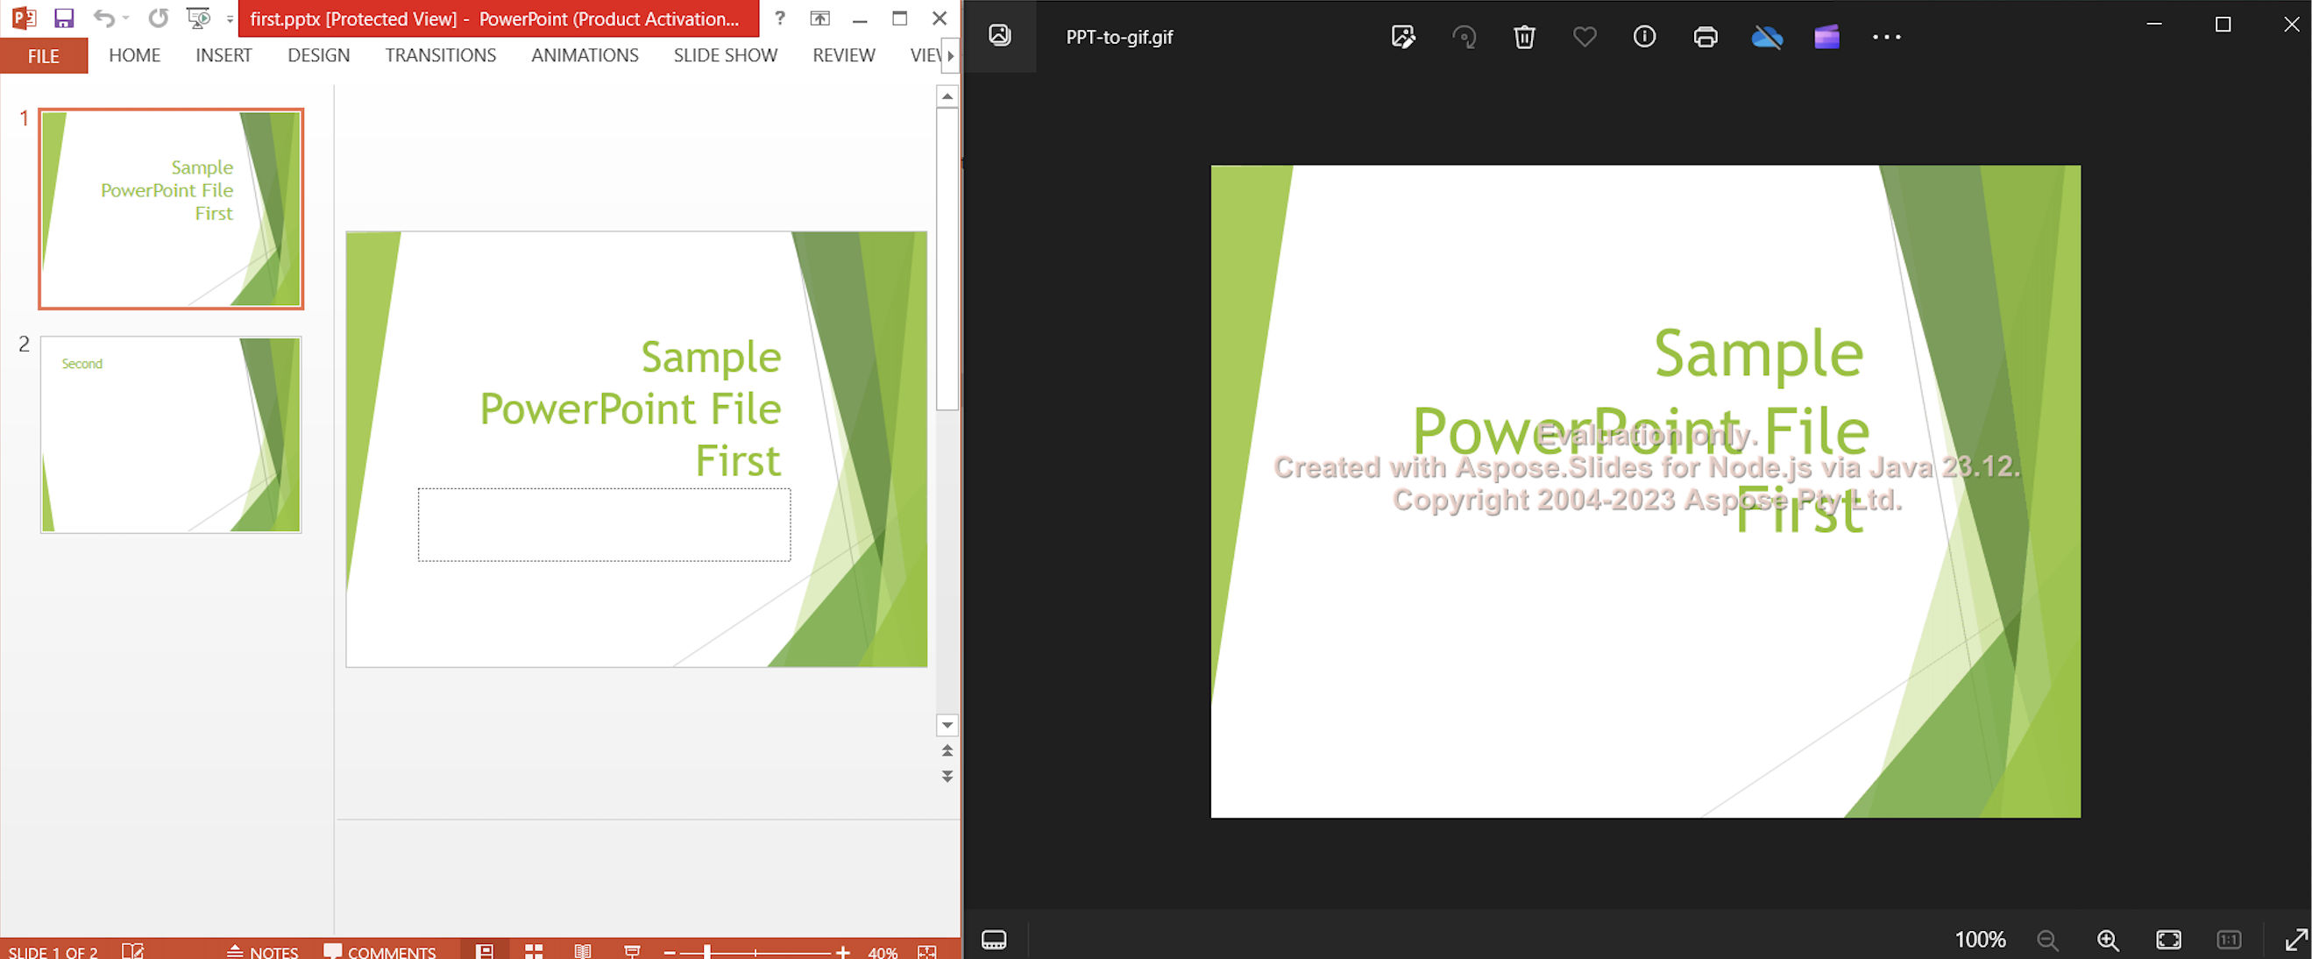Viewport: 2312px width, 959px height.
Task: Open Slide Sorter view in the status bar
Action: (x=534, y=952)
